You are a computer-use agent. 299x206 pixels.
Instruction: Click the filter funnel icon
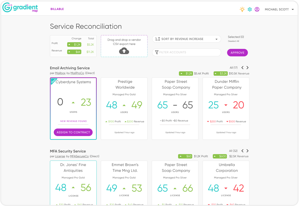point(157,52)
